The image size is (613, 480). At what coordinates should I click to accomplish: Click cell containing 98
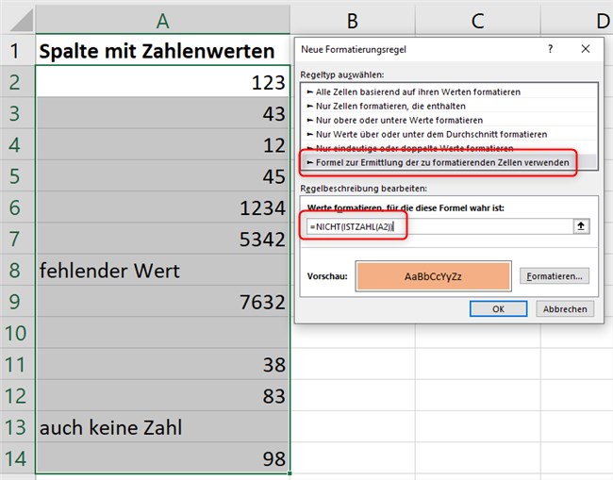(162, 458)
